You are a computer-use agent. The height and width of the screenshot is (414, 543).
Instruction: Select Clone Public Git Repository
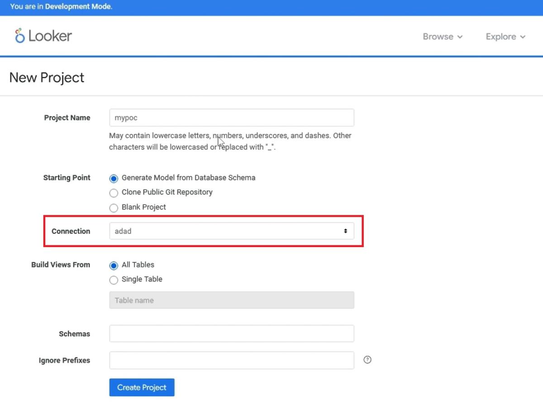click(x=114, y=193)
